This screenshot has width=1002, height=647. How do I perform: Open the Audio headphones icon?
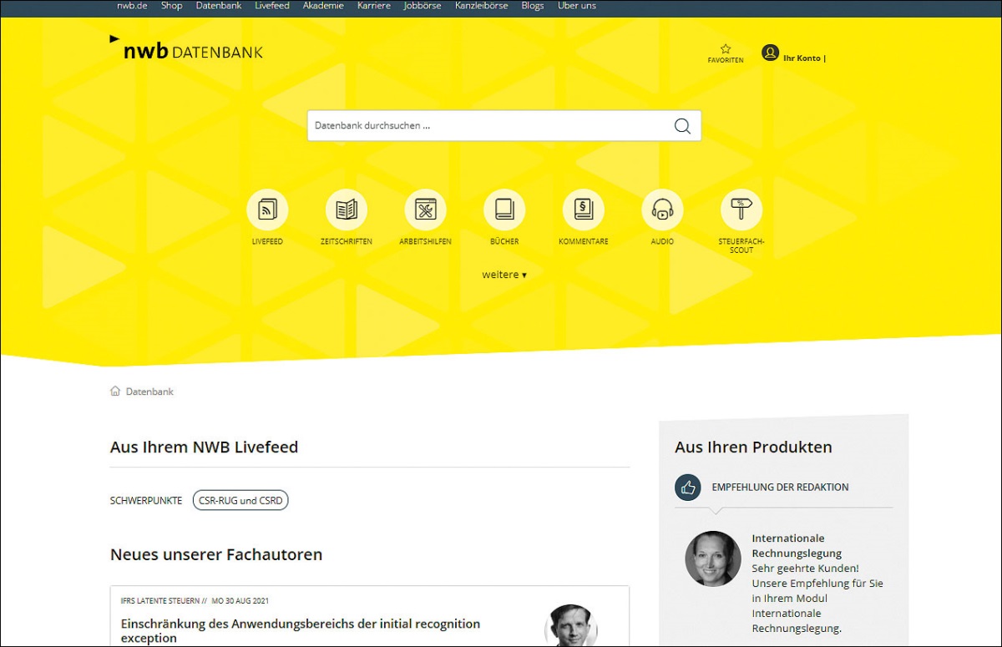[662, 210]
